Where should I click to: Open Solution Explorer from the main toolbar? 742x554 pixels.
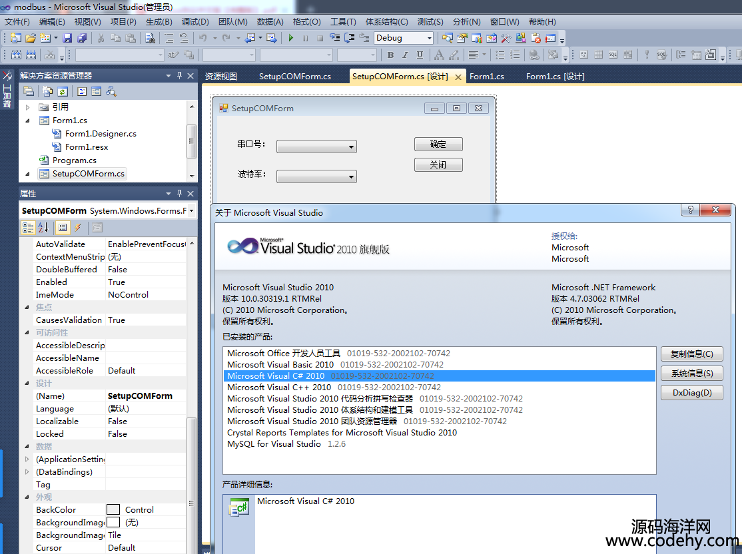click(x=447, y=38)
